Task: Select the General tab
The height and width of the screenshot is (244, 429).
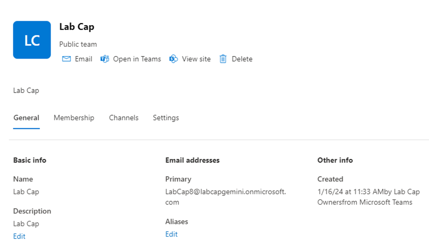Action: 26,118
